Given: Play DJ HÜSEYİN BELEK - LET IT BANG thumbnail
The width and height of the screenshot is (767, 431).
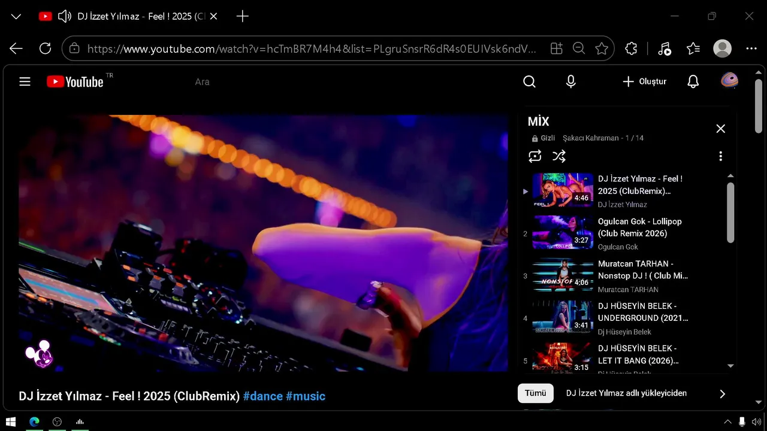Looking at the screenshot, I should click(x=563, y=359).
